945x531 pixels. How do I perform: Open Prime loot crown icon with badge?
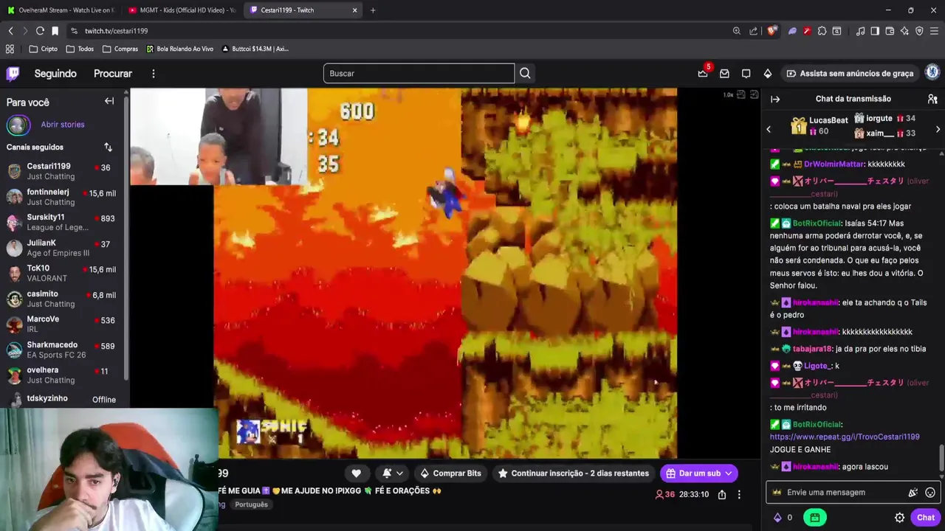(703, 73)
